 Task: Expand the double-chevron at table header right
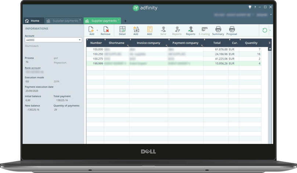[x=269, y=43]
